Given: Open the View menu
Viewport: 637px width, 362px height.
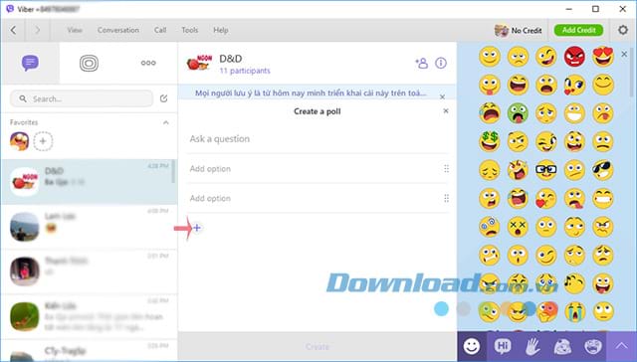Looking at the screenshot, I should click(75, 30).
